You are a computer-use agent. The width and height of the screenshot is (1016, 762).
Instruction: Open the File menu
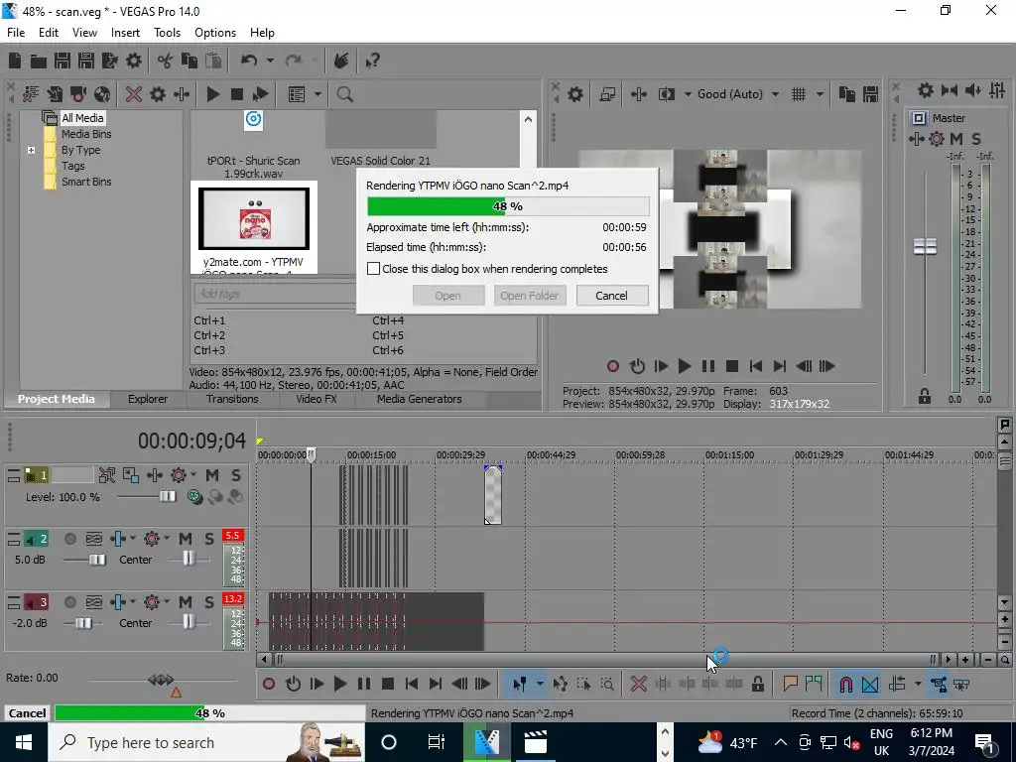[x=16, y=33]
